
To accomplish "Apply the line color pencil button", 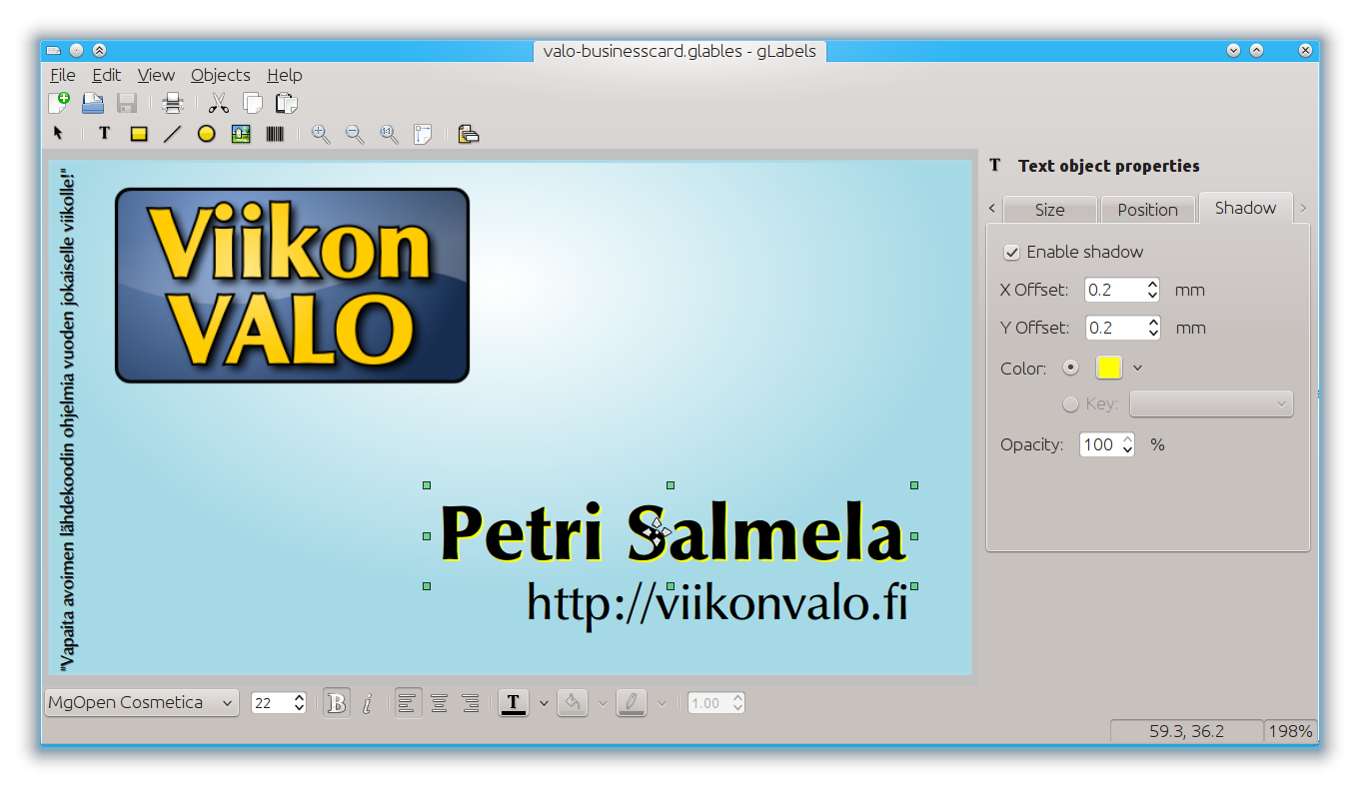I will [x=632, y=703].
